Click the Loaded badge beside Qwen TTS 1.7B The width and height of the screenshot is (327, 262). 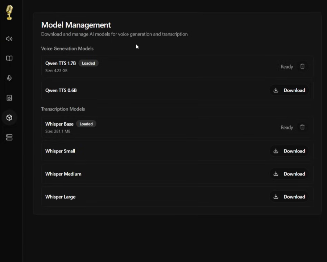pyautogui.click(x=88, y=63)
